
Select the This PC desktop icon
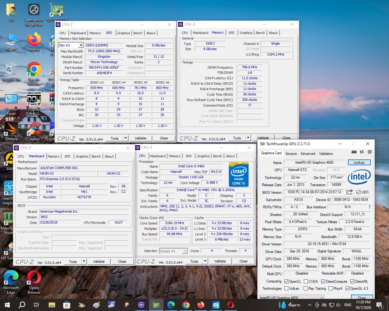(x=11, y=42)
